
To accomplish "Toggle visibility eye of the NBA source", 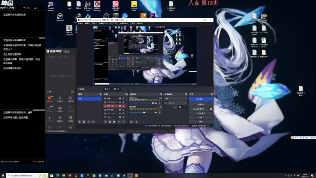I will click(x=120, y=117).
